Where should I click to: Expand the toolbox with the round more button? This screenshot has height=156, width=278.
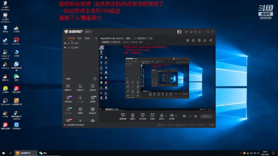95,79
